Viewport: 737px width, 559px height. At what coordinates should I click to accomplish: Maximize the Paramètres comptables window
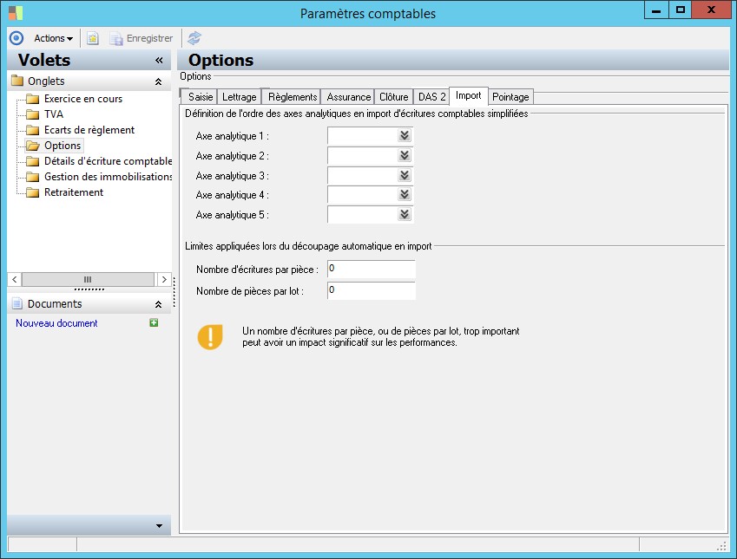pos(680,10)
